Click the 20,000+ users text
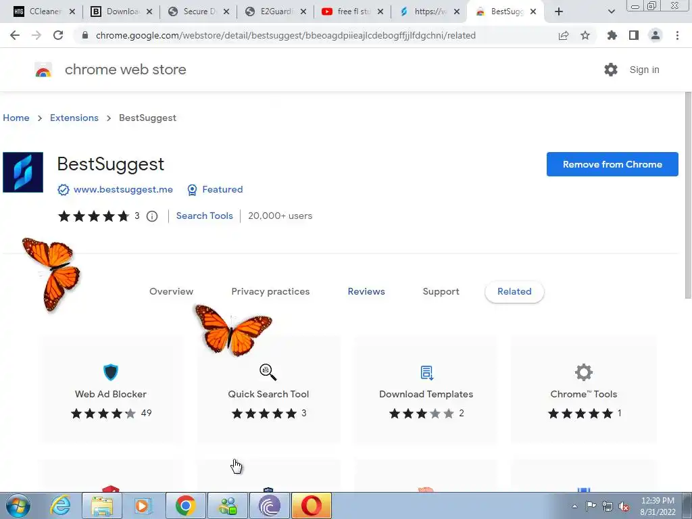Viewport: 692px width, 519px height. click(280, 216)
